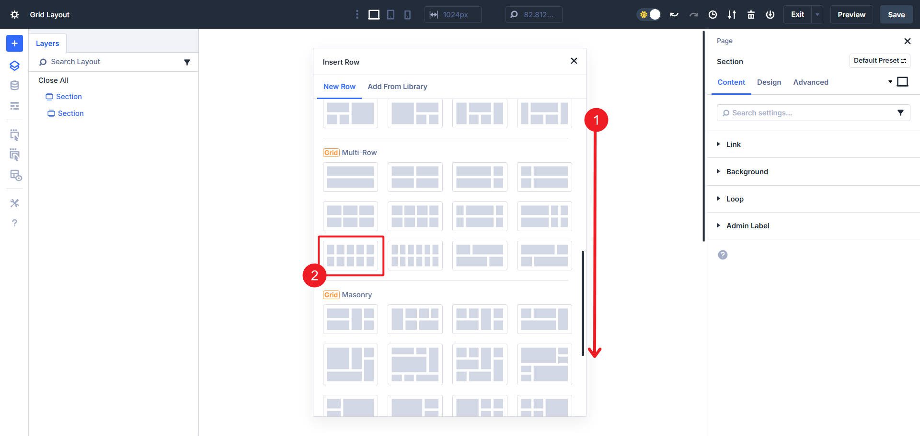This screenshot has height=436, width=920.
Task: Open the Default Preset dropdown
Action: [x=879, y=60]
